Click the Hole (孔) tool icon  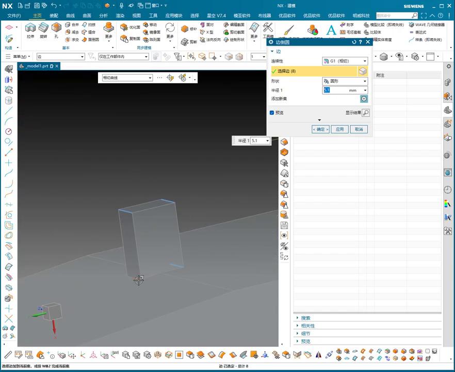coord(56,28)
